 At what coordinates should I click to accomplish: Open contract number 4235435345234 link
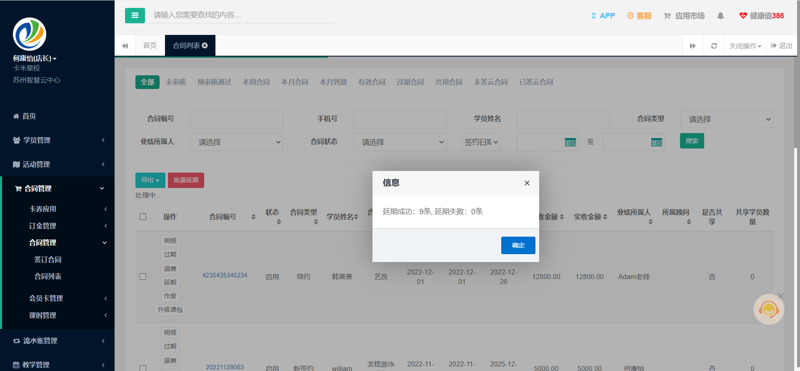pos(225,275)
